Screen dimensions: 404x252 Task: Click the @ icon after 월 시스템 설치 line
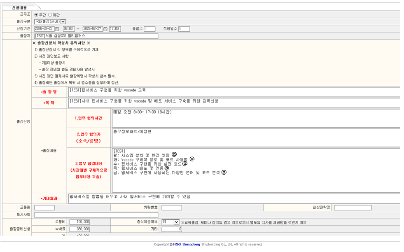point(175,154)
